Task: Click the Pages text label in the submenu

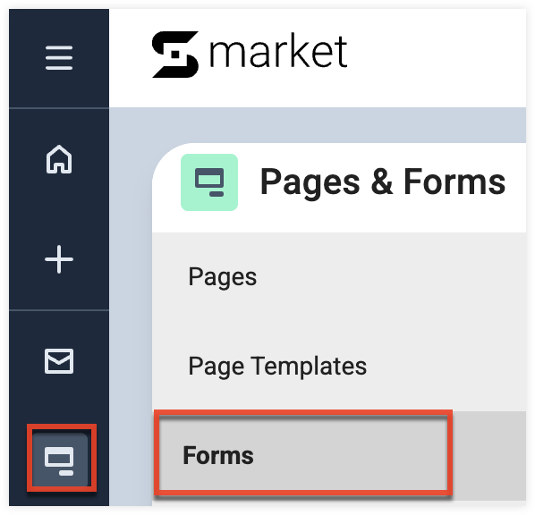Action: 223,277
